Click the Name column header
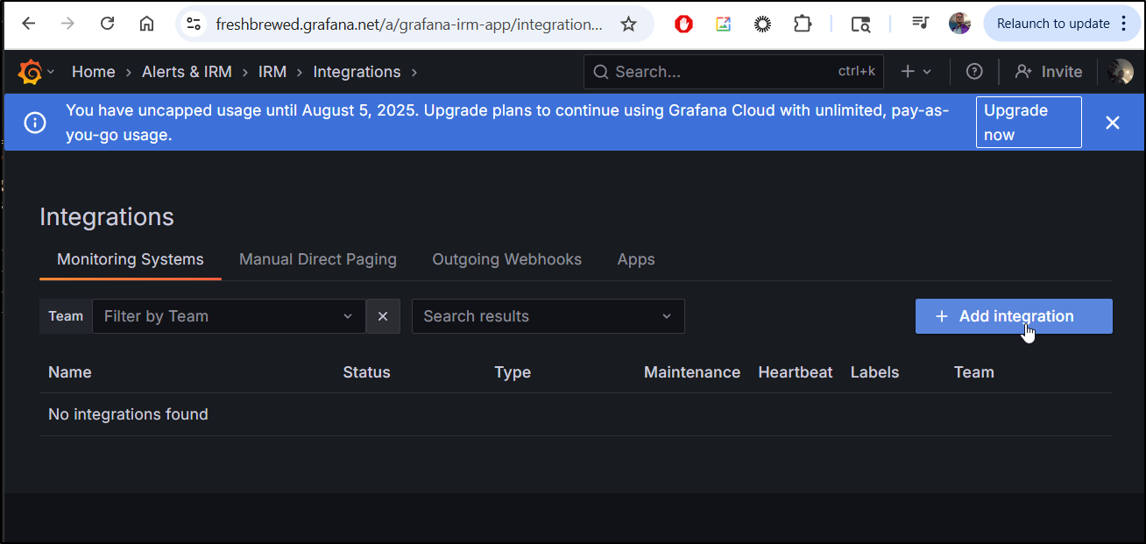Image resolution: width=1146 pixels, height=544 pixels. (x=70, y=372)
